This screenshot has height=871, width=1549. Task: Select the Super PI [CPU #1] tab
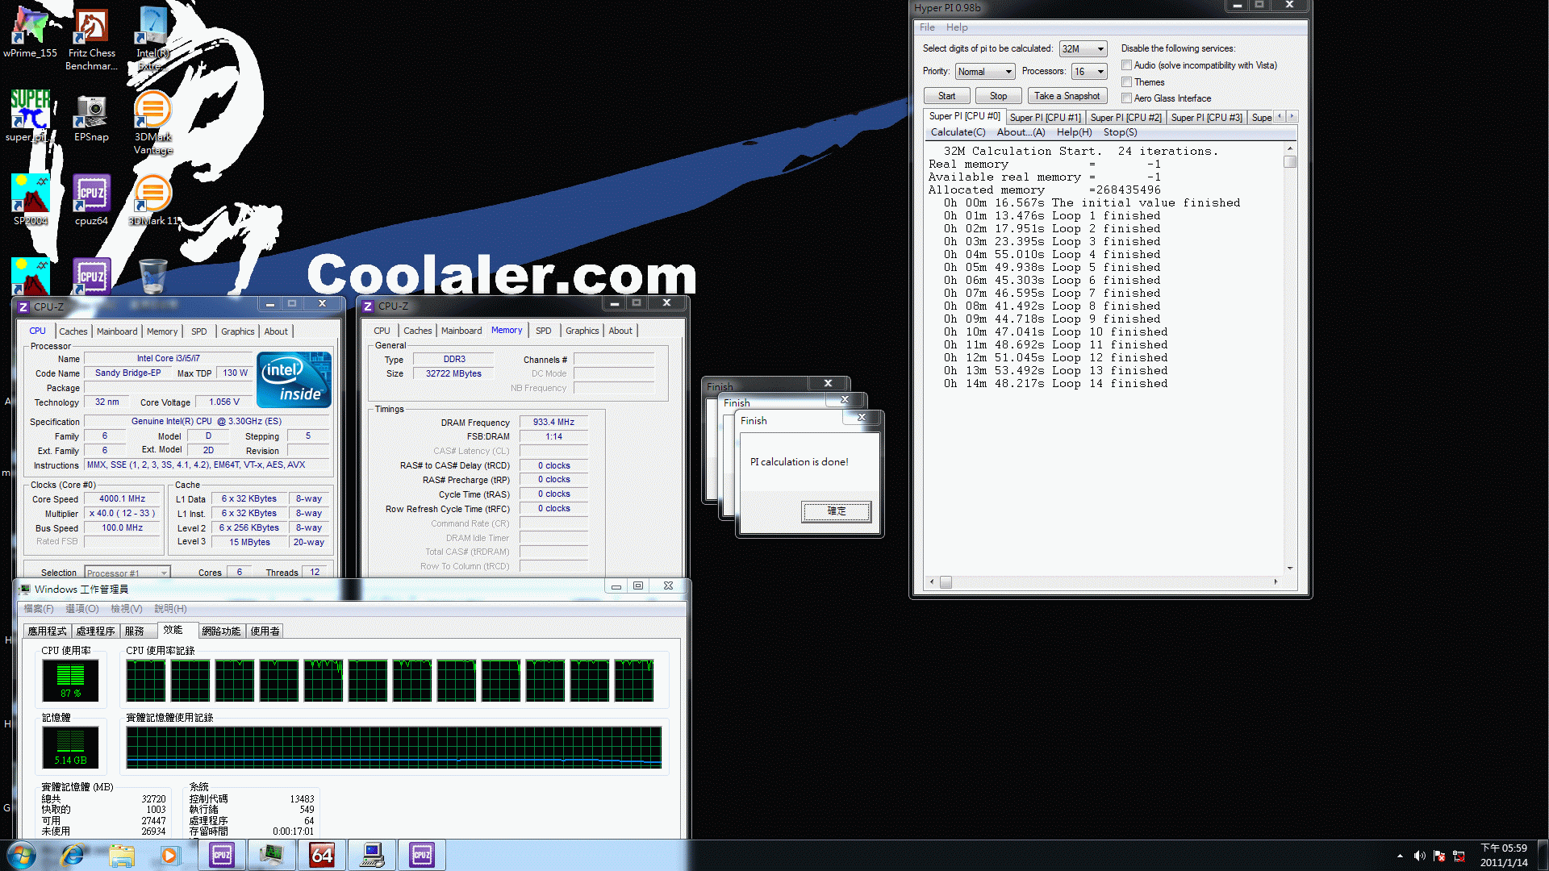pos(1045,118)
